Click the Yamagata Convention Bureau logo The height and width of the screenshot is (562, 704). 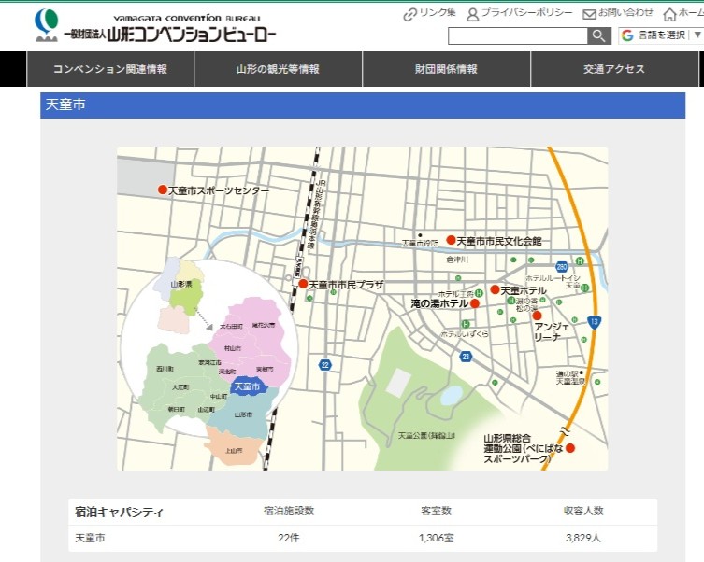(155, 28)
